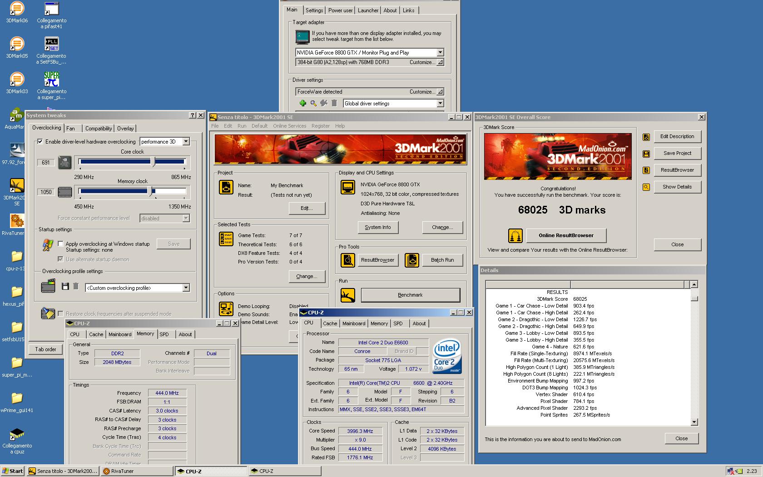Expand the Global driver settings dropdown
The image size is (763, 477).
pyautogui.click(x=440, y=103)
